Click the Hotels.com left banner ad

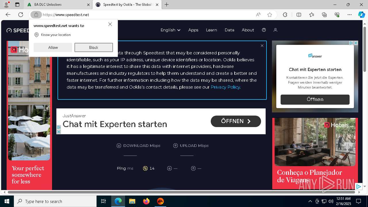(29, 115)
